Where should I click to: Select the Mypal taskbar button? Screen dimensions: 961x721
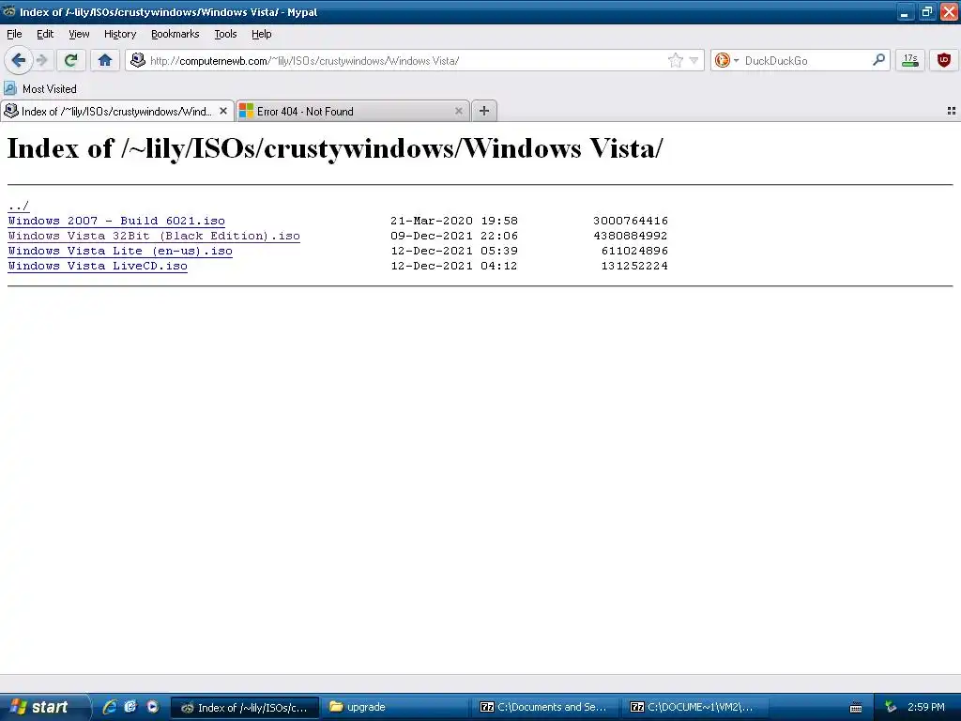click(x=245, y=708)
